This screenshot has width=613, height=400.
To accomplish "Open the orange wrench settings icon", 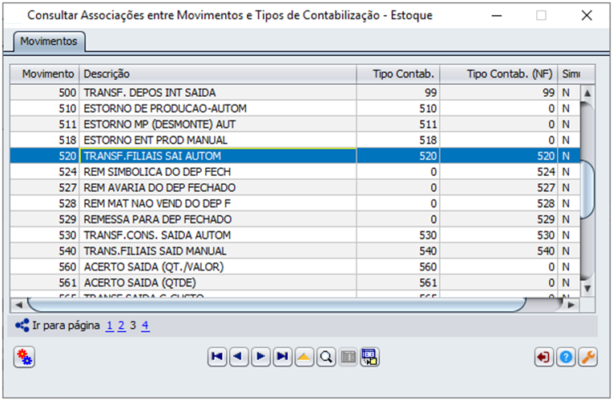I will click(587, 357).
